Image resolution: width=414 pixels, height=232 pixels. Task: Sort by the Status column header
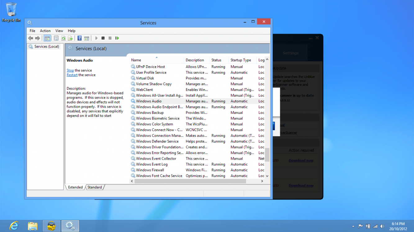click(x=219, y=60)
